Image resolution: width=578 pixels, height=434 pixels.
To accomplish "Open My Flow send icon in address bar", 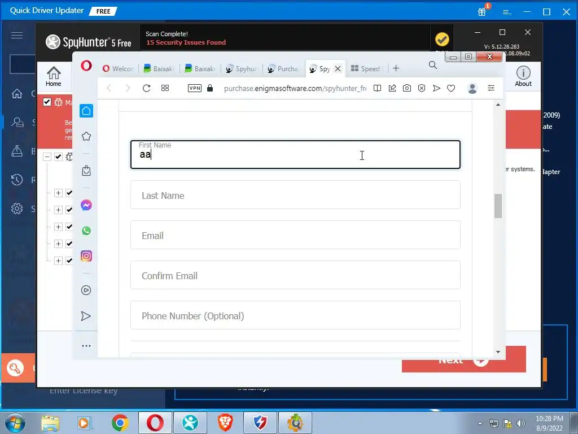I will coord(436,88).
